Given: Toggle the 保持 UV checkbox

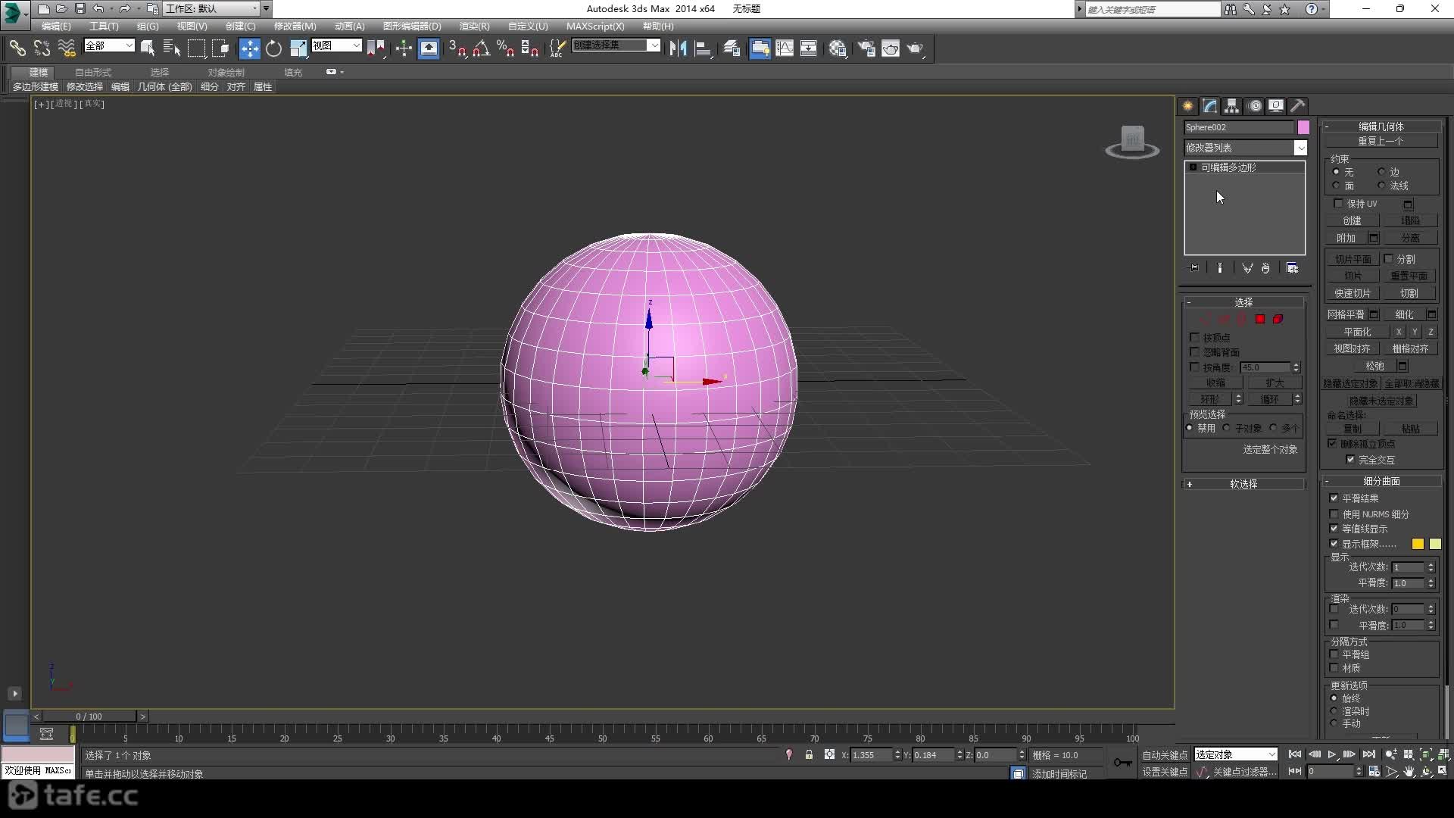Looking at the screenshot, I should coord(1338,203).
